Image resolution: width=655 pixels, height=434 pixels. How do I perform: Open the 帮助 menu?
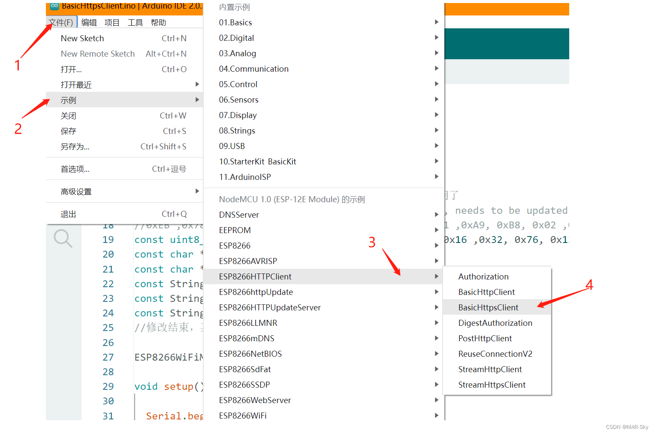pyautogui.click(x=158, y=22)
